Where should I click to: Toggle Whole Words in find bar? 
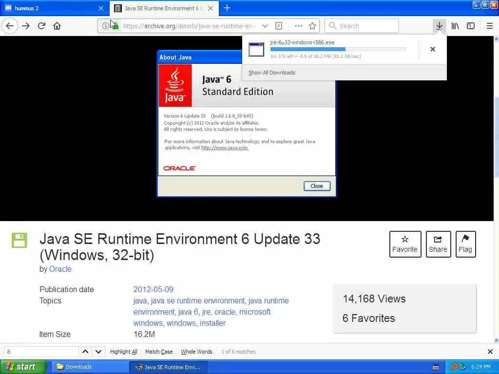pos(196,352)
